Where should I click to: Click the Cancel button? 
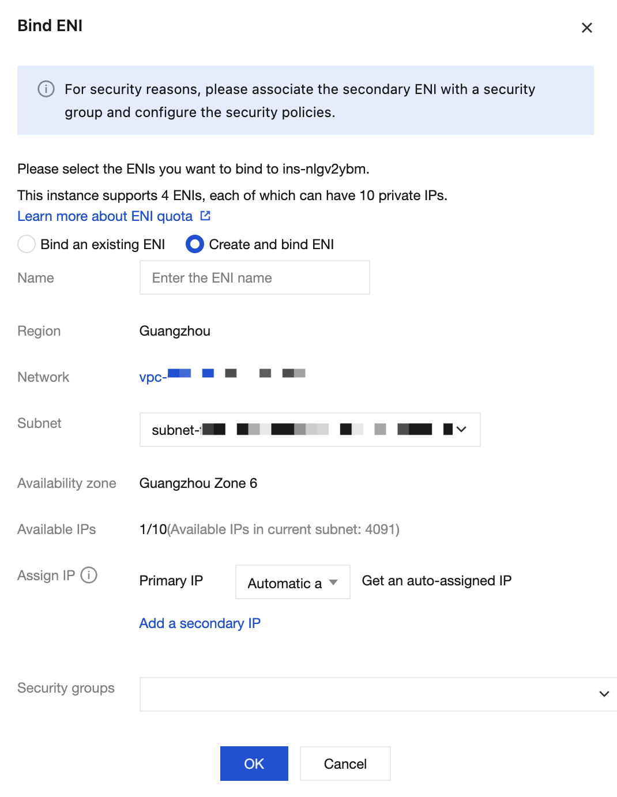coord(345,764)
